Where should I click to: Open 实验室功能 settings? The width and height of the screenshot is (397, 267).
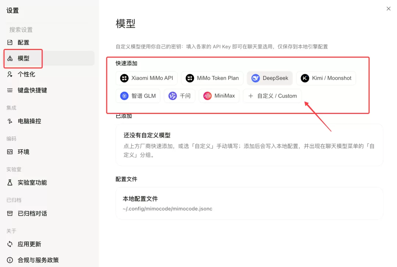pos(49,182)
